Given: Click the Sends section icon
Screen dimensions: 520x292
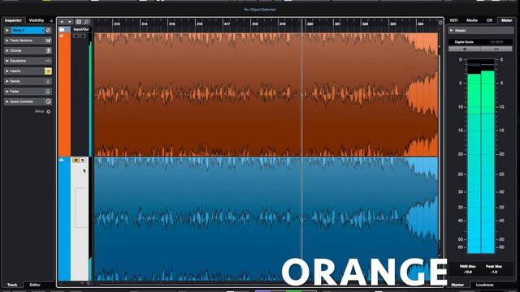Looking at the screenshot, I should click(x=48, y=81).
